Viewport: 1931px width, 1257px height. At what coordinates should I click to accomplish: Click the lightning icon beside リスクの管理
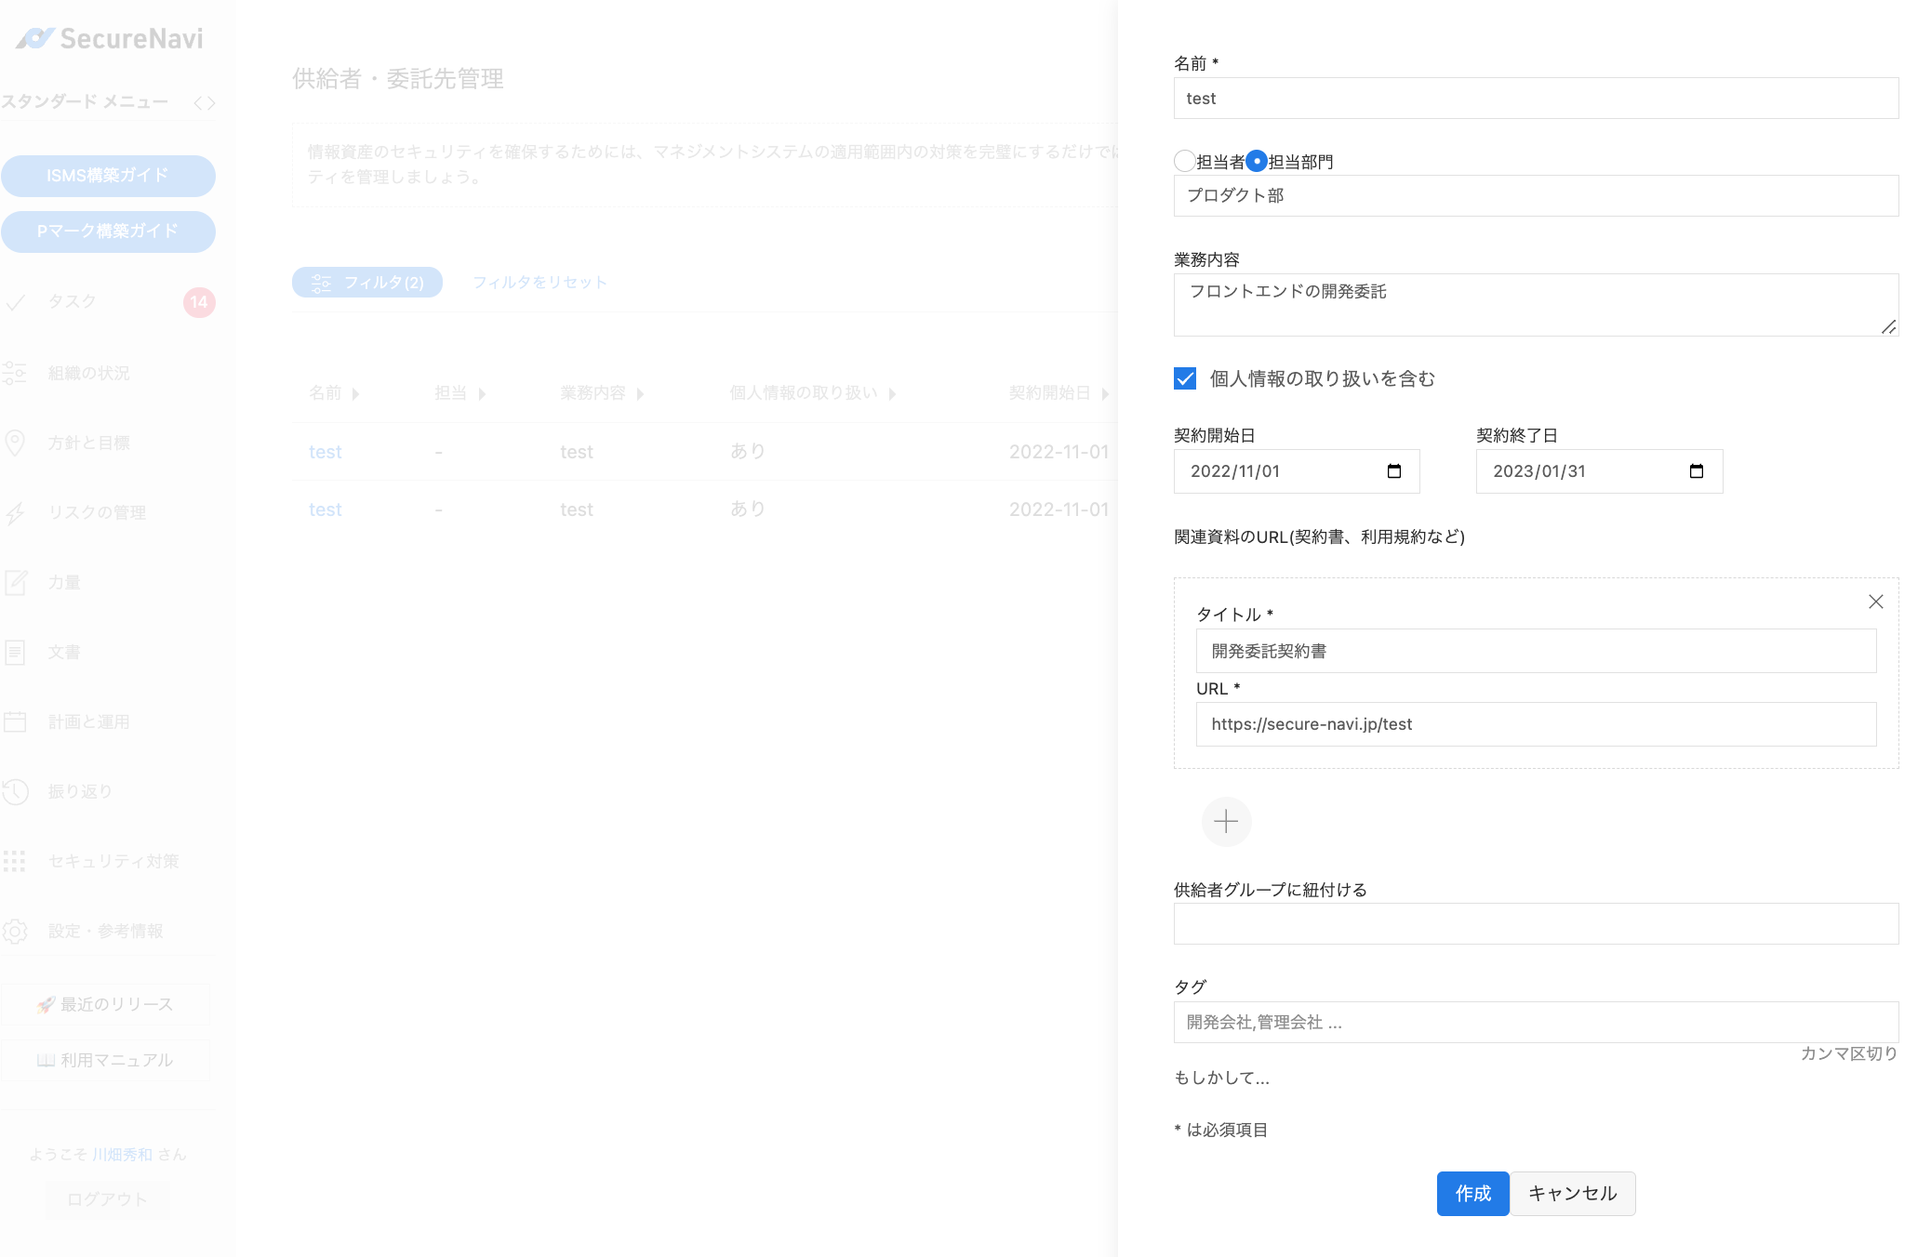15,512
